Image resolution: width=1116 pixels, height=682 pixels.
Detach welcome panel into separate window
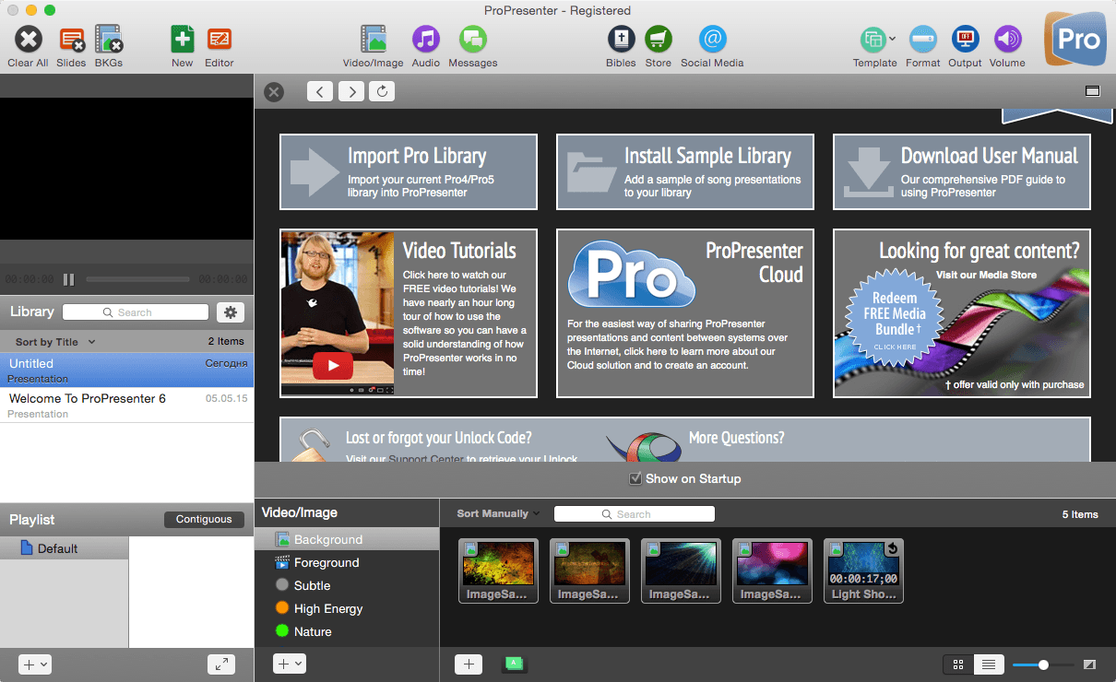[1093, 91]
